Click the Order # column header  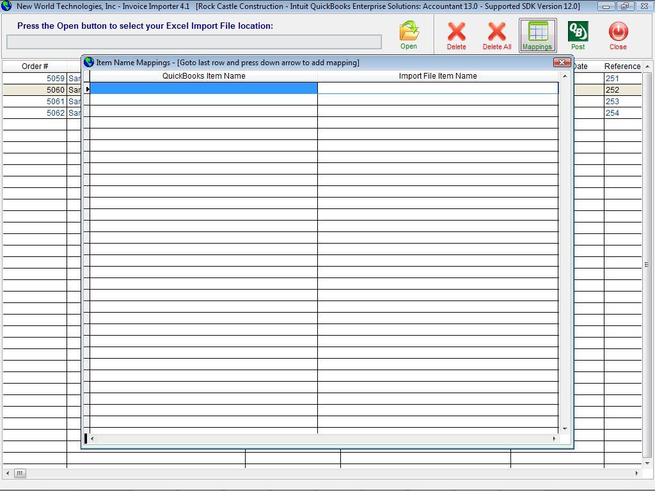pos(35,66)
